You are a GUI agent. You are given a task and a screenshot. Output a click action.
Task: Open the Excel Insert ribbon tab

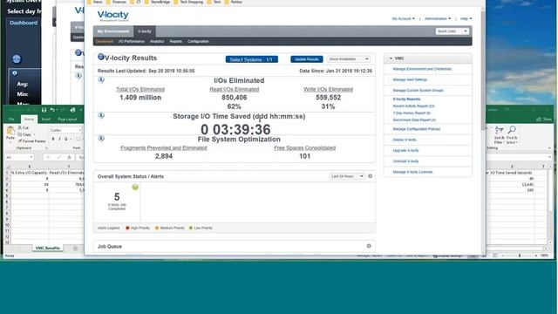[x=46, y=119]
